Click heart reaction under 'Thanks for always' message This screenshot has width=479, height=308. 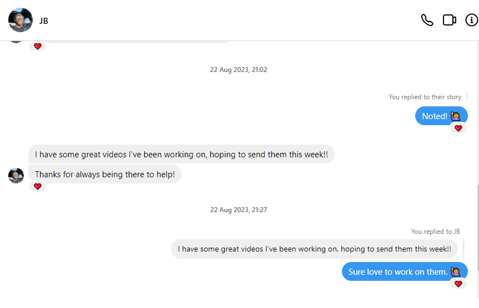[x=38, y=187]
